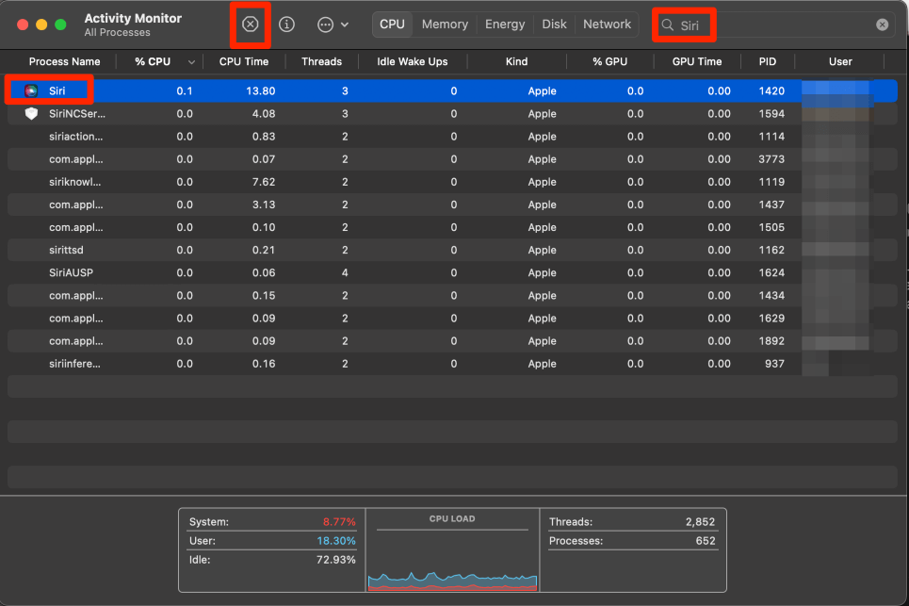Select the CPU tab

(x=392, y=25)
